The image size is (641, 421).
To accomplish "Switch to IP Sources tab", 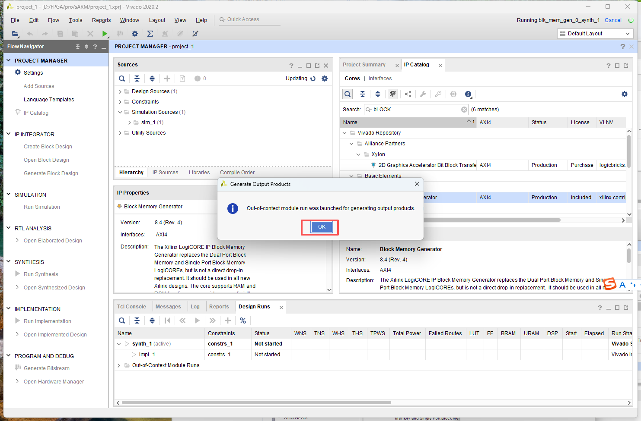I will pyautogui.click(x=165, y=173).
